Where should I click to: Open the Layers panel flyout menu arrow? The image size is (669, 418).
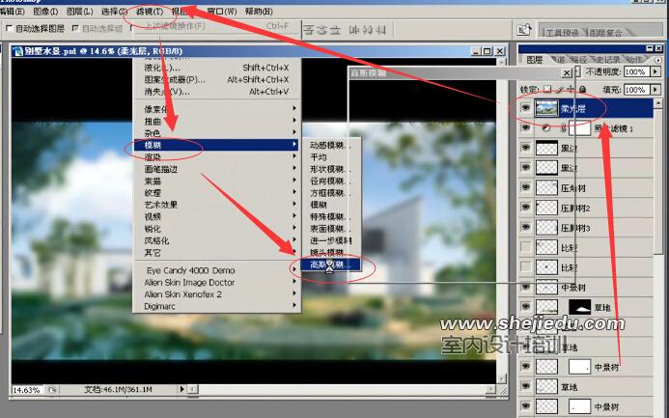click(658, 60)
